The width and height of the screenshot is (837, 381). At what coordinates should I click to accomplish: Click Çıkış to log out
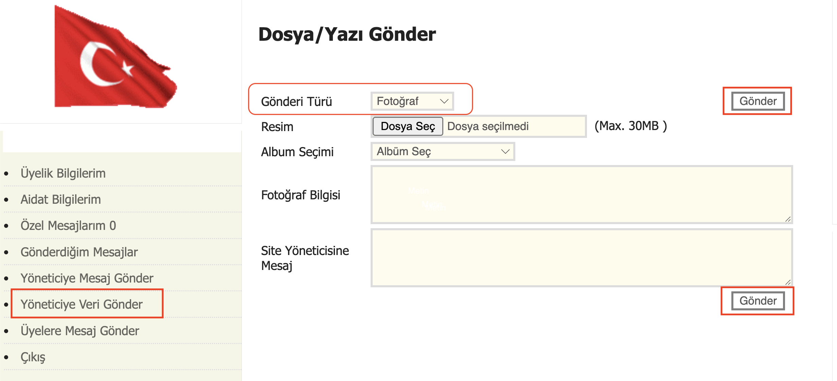tap(33, 357)
